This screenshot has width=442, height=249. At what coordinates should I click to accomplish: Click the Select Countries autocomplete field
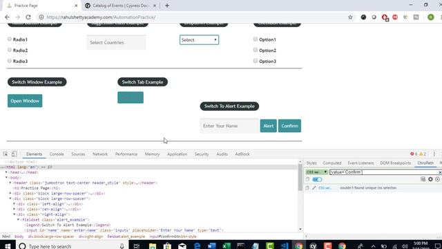point(116,42)
